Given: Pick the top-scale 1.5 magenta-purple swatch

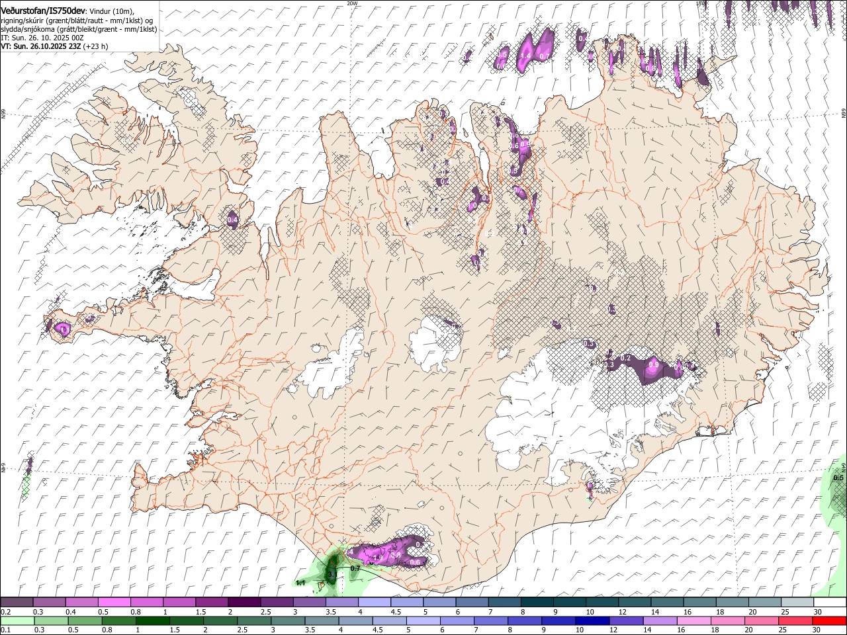Looking at the screenshot, I should point(211,602).
